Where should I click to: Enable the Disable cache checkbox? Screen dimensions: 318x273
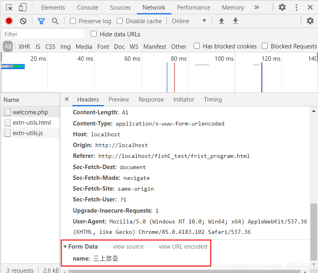pos(120,21)
